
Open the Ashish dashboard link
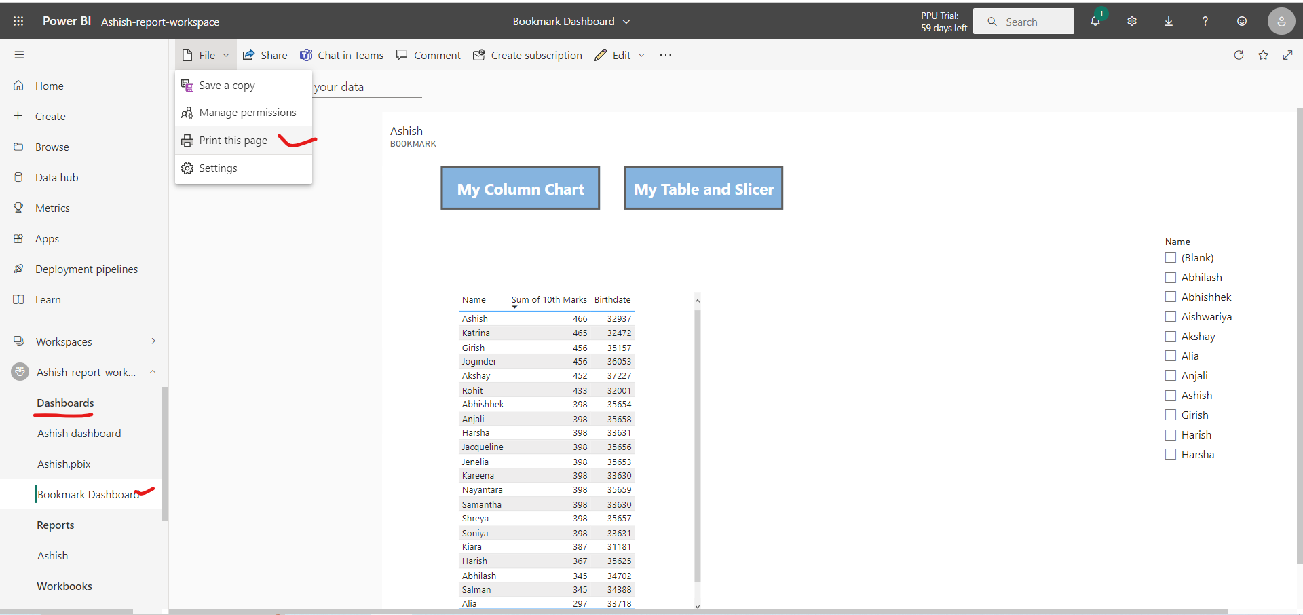[79, 433]
